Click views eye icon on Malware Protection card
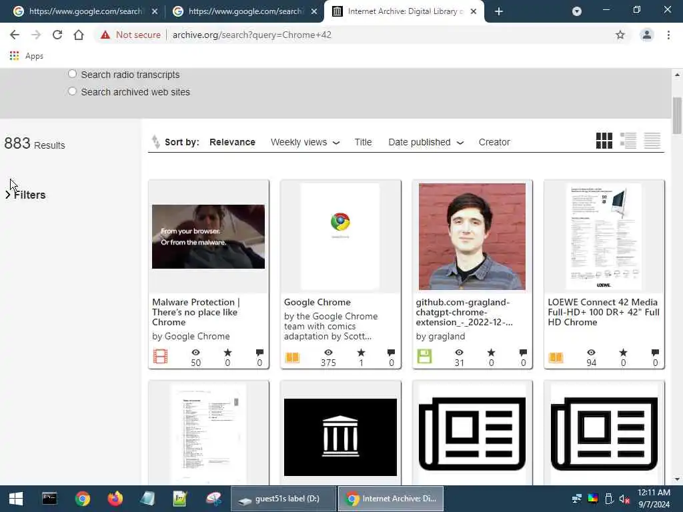 click(195, 352)
